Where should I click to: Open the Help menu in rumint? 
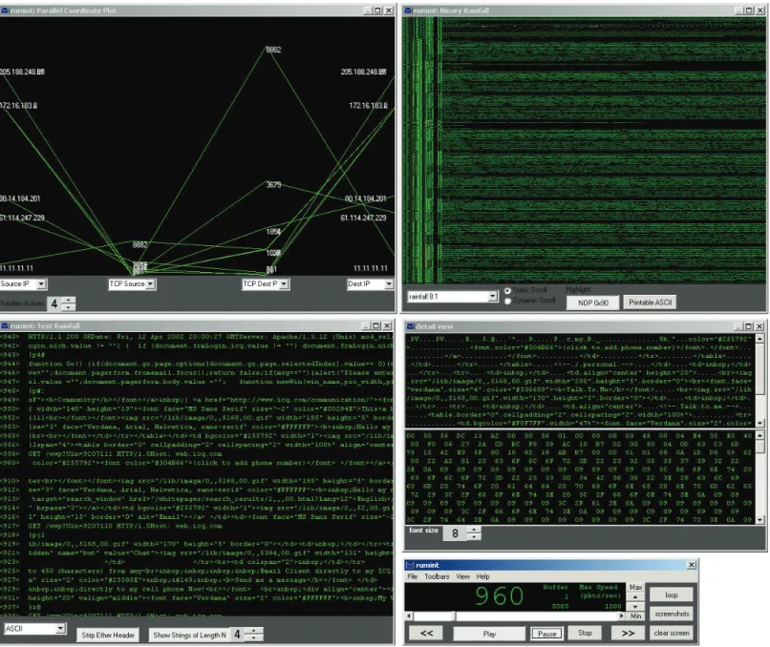click(x=482, y=576)
